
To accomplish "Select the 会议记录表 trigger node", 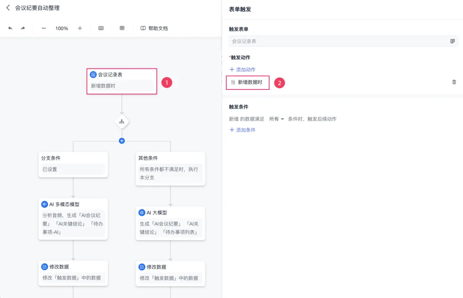I will click(x=122, y=81).
